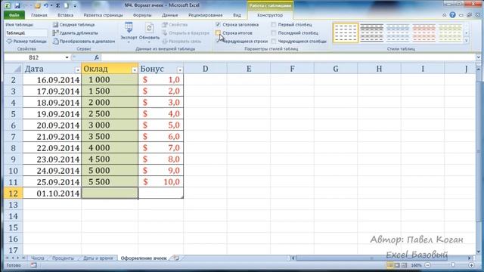Click the macro recording icon in the status bar

(x=33, y=265)
